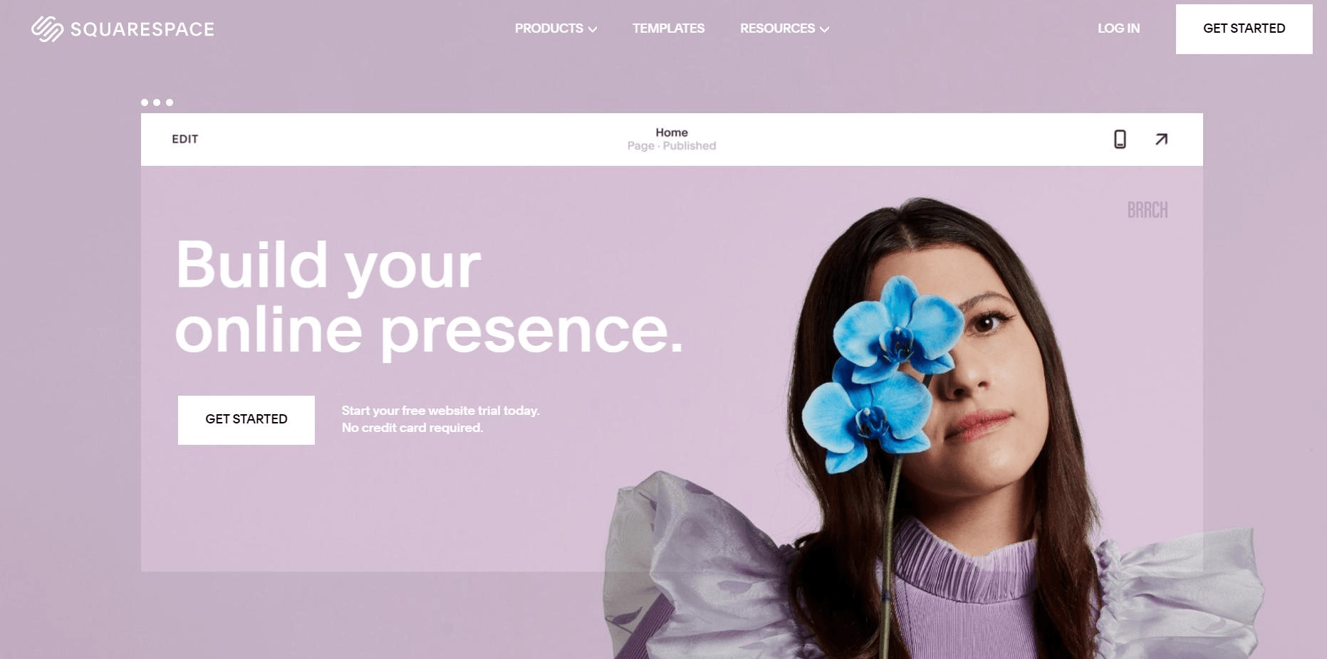Viewport: 1327px width, 659px height.
Task: Click the BRRCH brand logo
Action: [x=1148, y=210]
